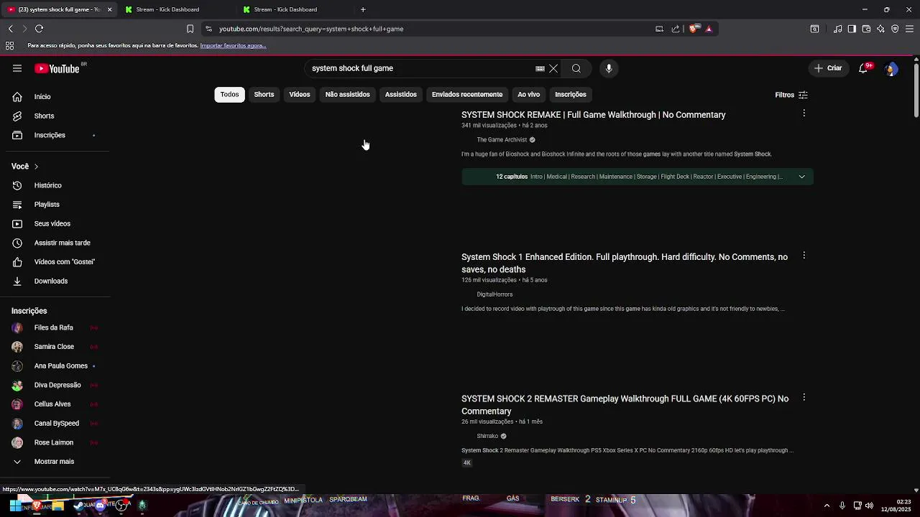
Task: Clear the search box with the X icon
Action: (553, 68)
